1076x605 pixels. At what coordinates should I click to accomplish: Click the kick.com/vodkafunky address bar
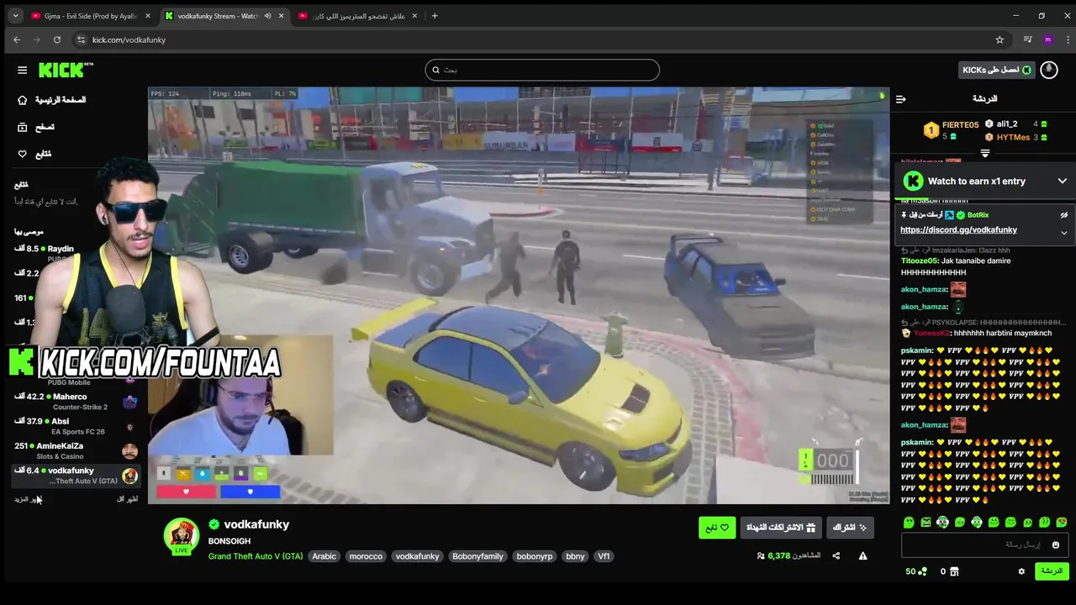(538, 39)
